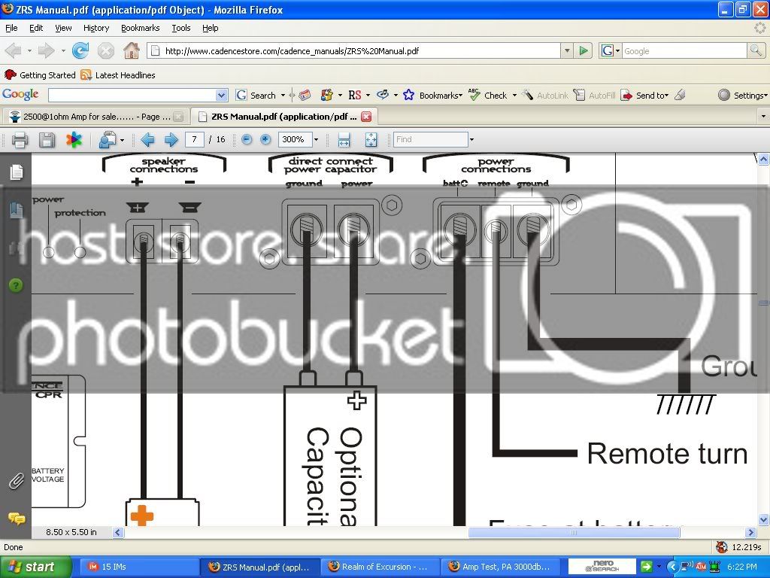Go to next PDF page arrow
Viewport: 770px width, 578px height.
coord(171,140)
